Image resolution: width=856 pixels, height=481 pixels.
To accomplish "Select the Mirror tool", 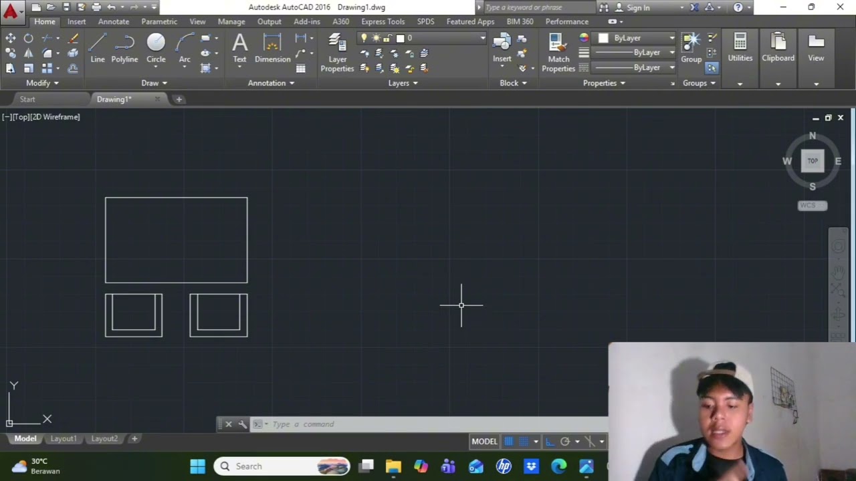I will click(28, 53).
